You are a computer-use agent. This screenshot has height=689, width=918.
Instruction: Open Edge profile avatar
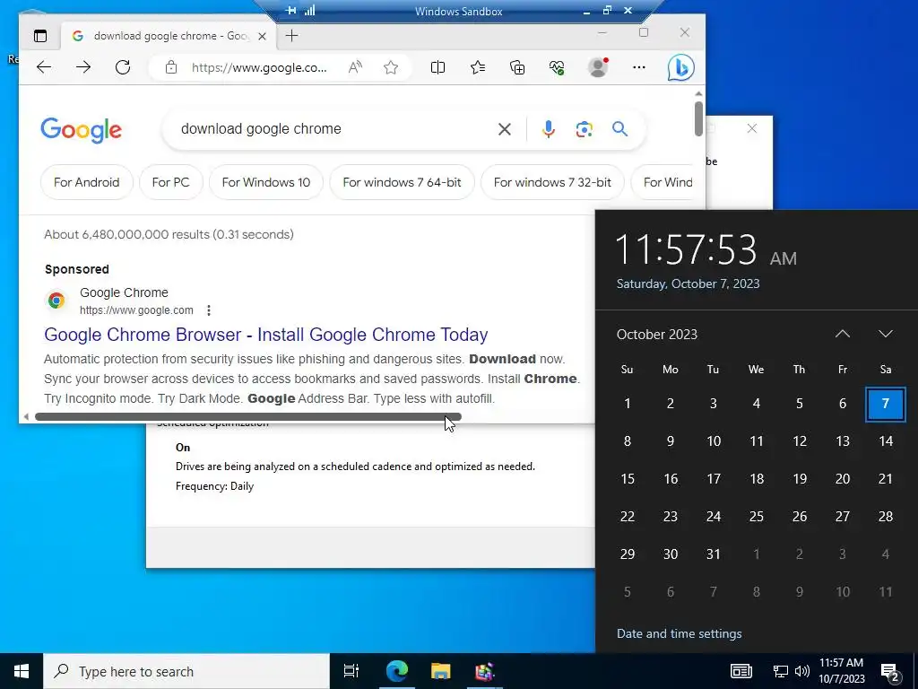pos(598,67)
